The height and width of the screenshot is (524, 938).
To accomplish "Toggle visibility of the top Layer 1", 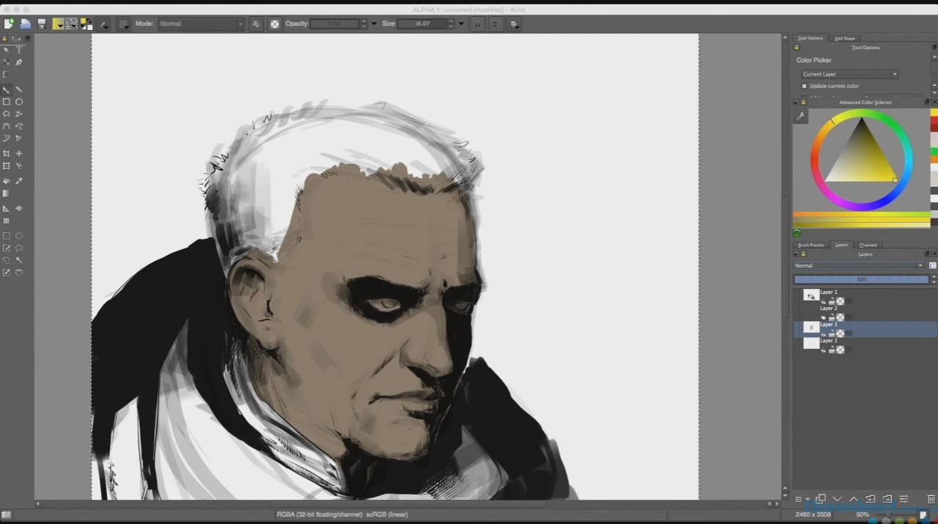I will click(x=823, y=301).
